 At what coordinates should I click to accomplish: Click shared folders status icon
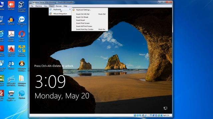coord(148,115)
